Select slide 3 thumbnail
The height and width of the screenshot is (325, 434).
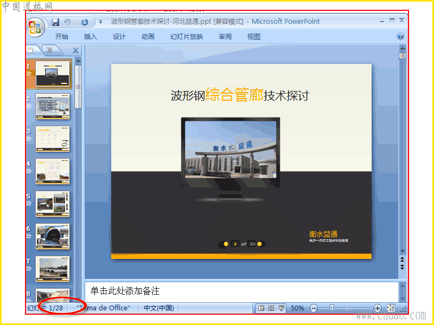(53, 139)
